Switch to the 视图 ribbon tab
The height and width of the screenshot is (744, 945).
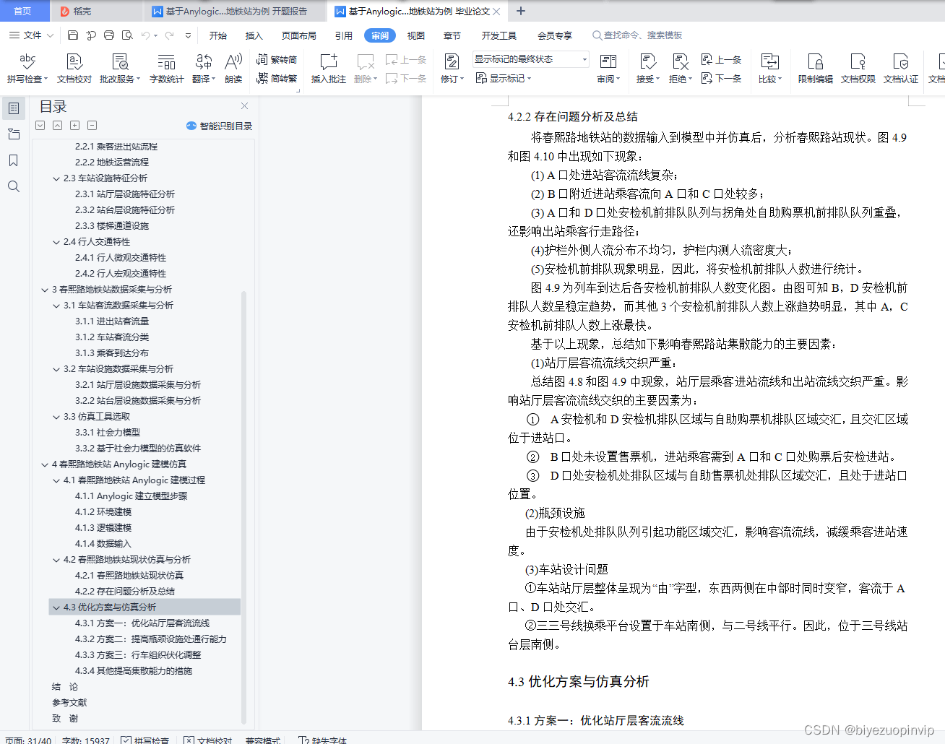pyautogui.click(x=416, y=35)
